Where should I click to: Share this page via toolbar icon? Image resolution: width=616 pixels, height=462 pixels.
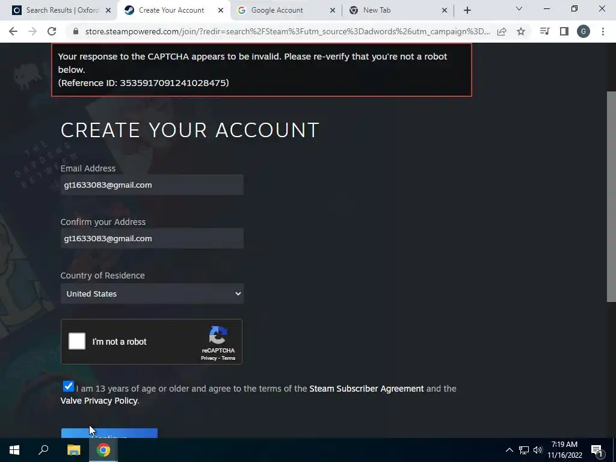point(502,32)
